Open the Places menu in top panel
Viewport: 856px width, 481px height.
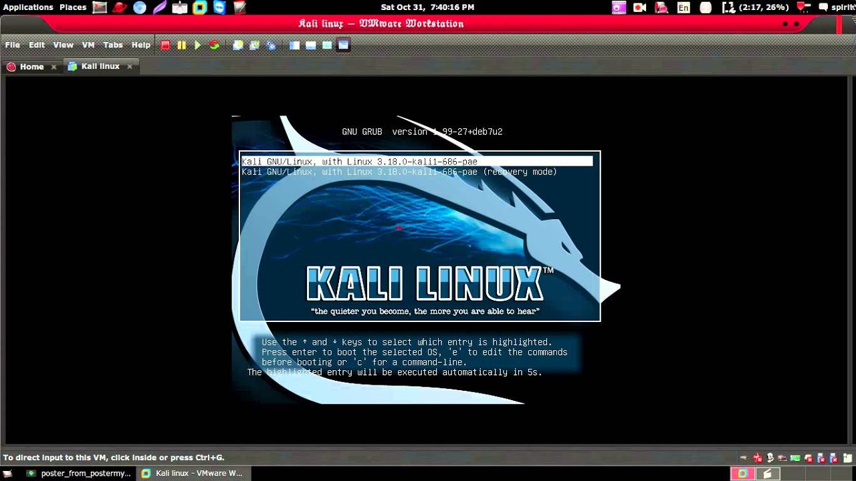73,7
